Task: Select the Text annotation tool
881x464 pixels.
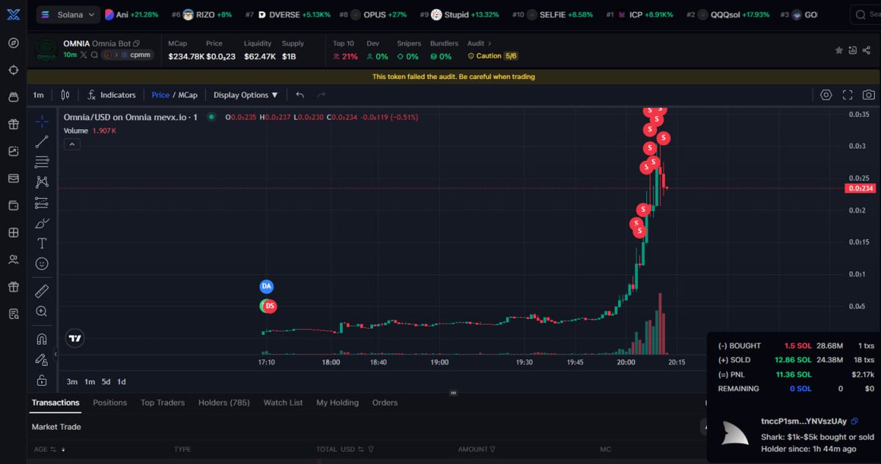Action: pyautogui.click(x=42, y=243)
